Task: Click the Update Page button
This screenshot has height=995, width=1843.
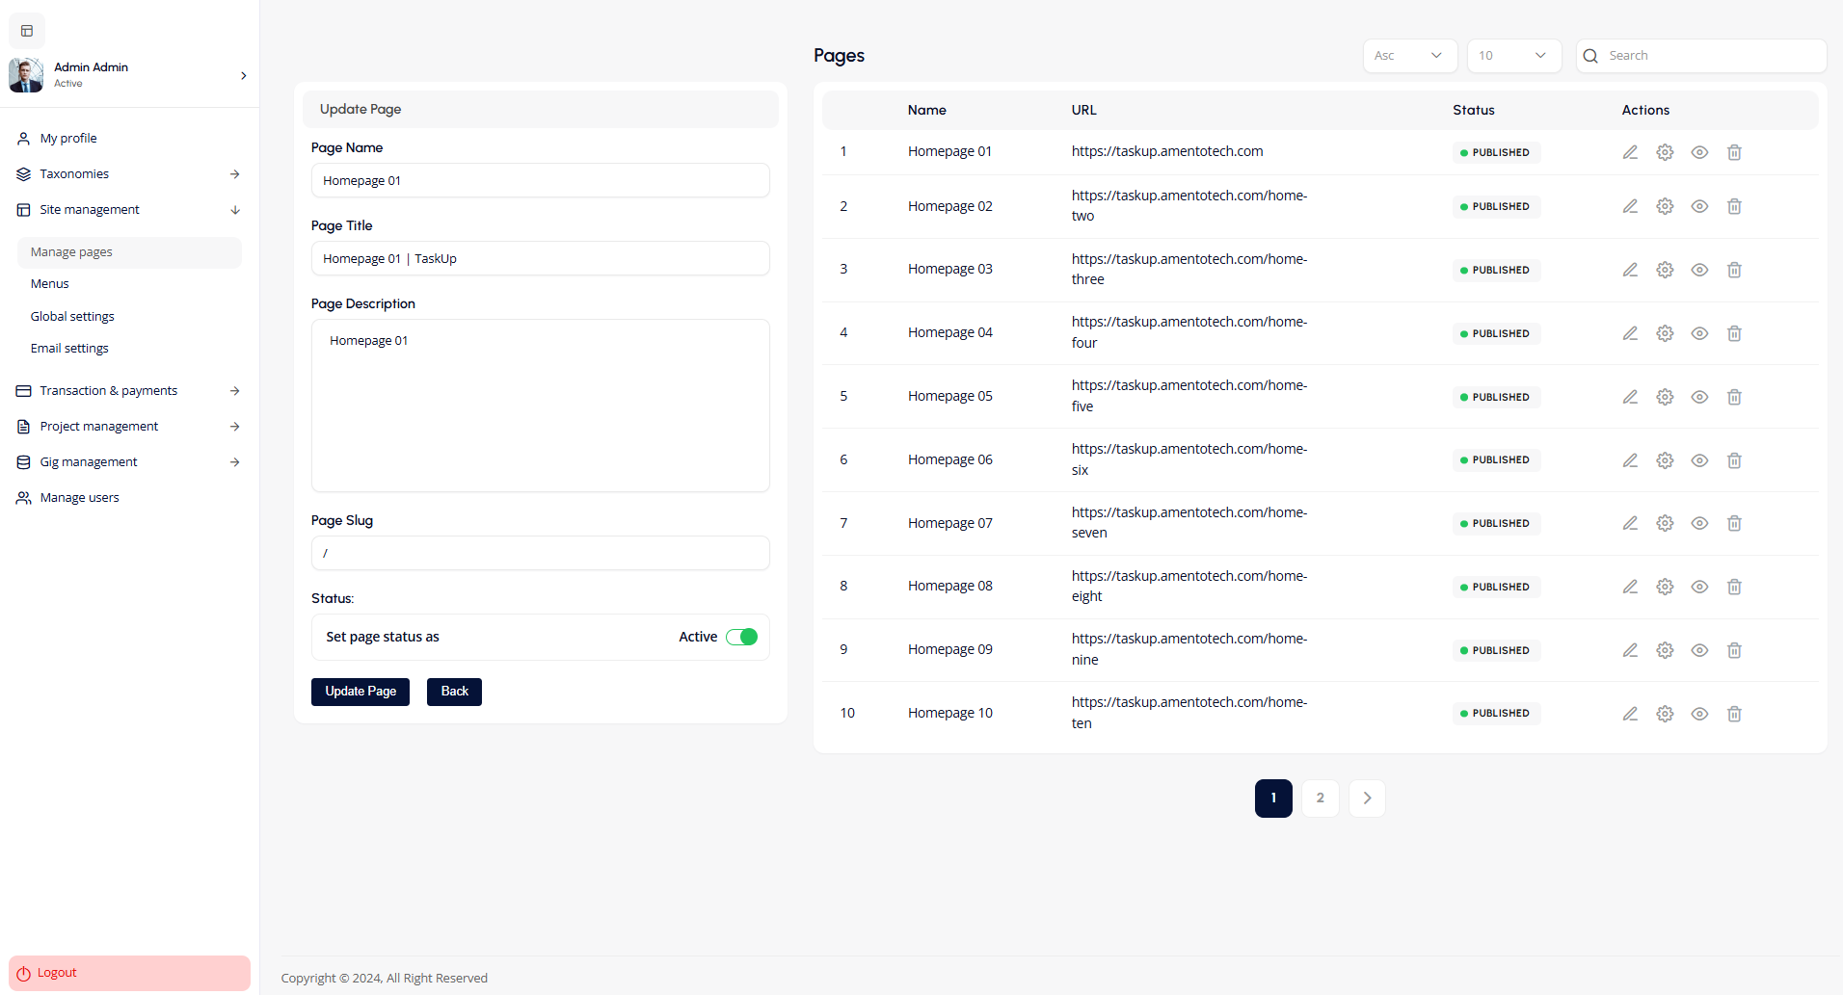Action: 361,692
